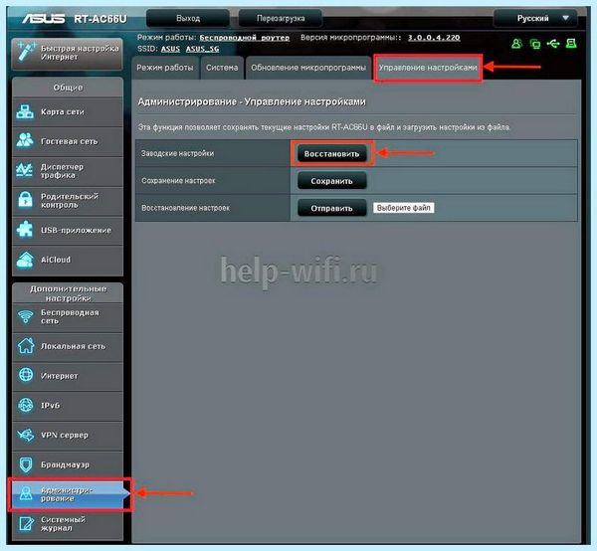The width and height of the screenshot is (597, 551).
Task: Open Родительский контроль menu label
Action: [x=70, y=200]
